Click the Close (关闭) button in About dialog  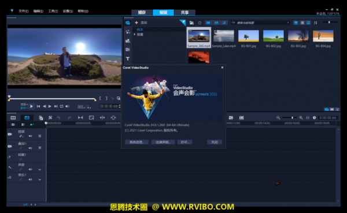click(215, 142)
